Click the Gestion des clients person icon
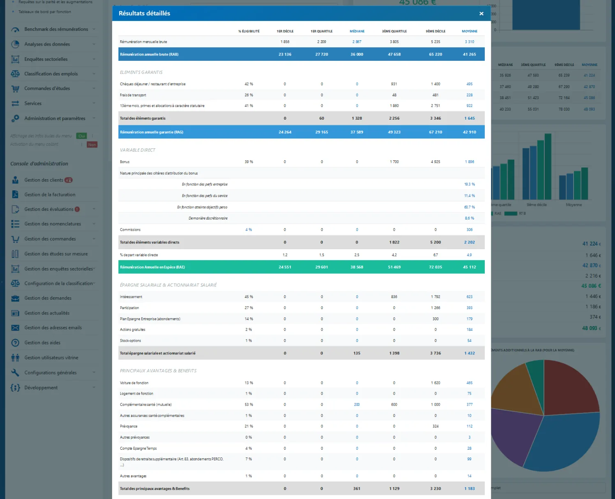 point(15,180)
